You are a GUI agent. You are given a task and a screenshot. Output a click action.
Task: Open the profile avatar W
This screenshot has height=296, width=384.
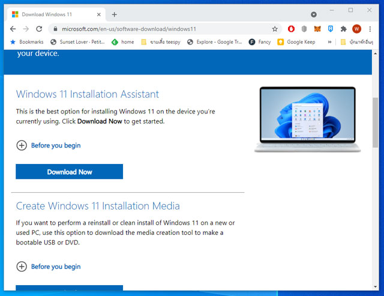pyautogui.click(x=356, y=29)
